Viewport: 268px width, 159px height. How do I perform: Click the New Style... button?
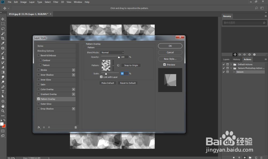170,59
